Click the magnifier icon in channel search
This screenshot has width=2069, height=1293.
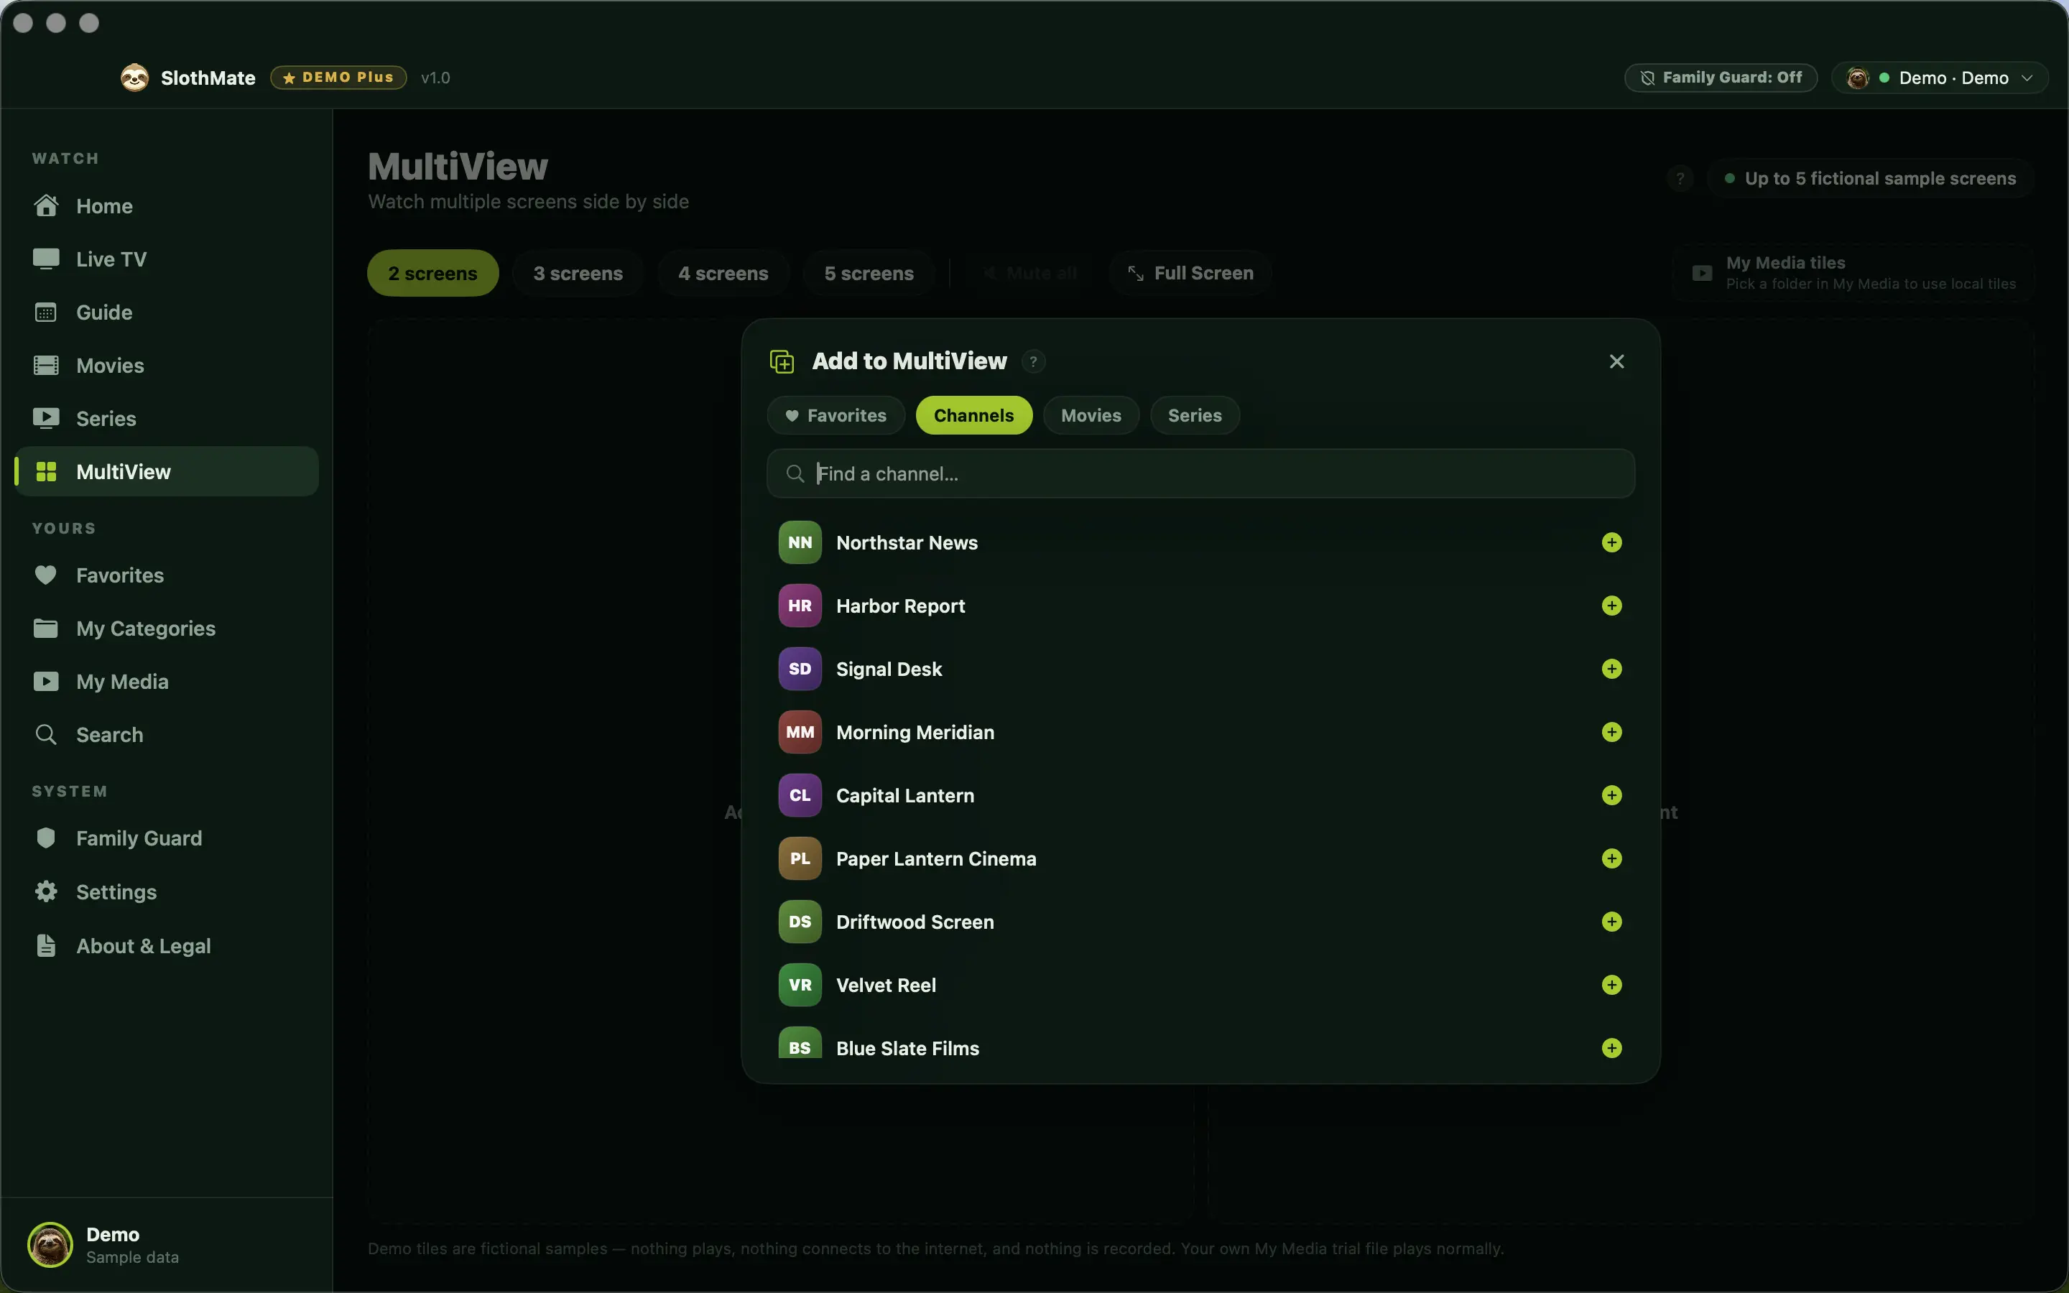(795, 474)
